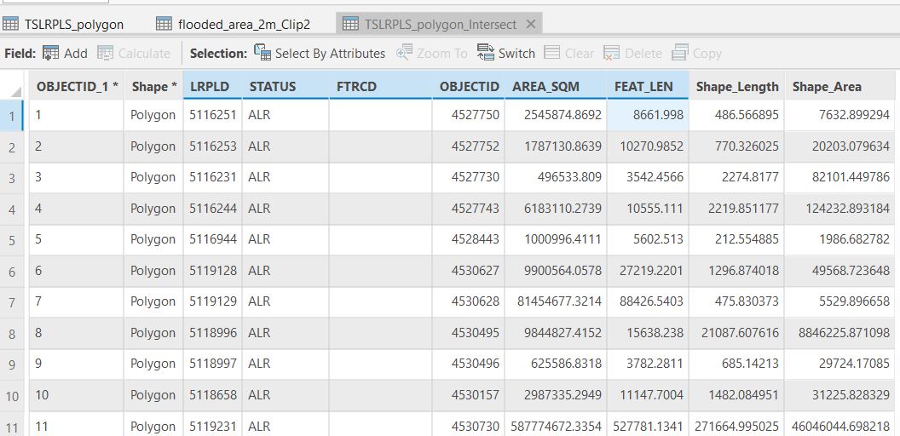The image size is (900, 436).
Task: Switch the selection using Switch icon
Action: coord(486,53)
